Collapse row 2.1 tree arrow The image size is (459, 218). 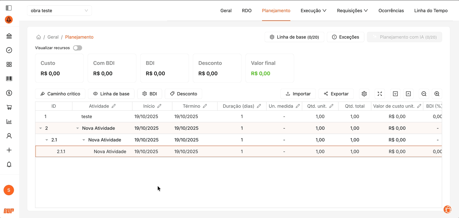[47, 140]
